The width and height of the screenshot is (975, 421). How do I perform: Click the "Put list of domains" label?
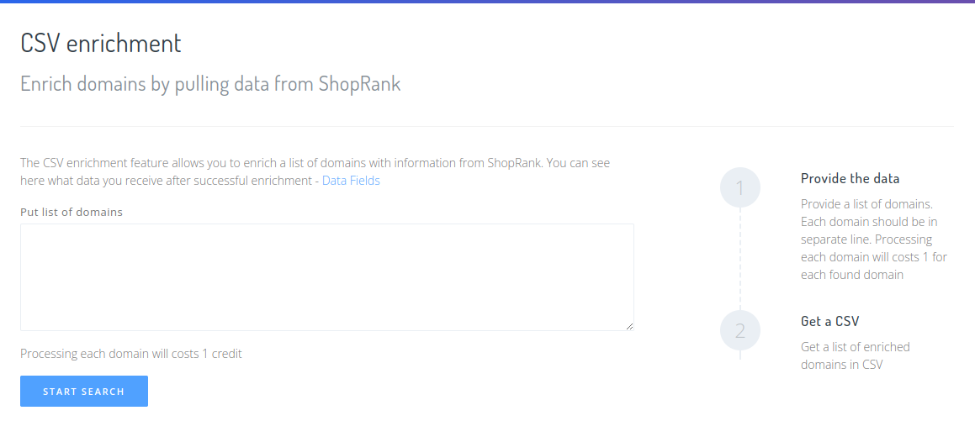(72, 212)
